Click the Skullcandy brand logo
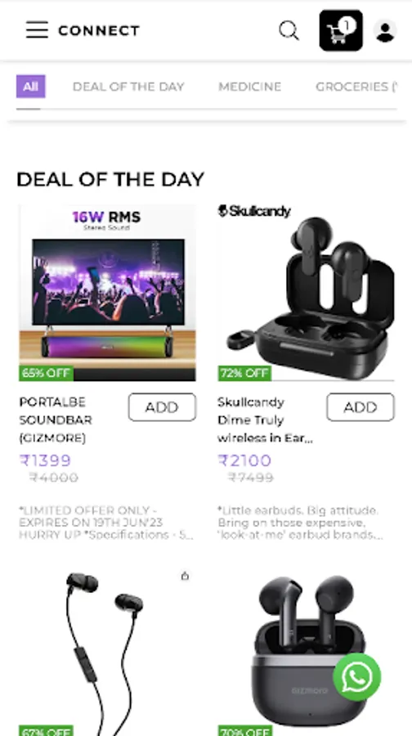The height and width of the screenshot is (736, 412). click(x=254, y=211)
